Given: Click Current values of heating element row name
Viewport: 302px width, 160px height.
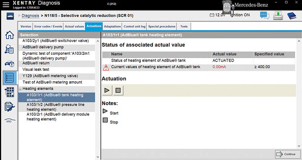Looking at the screenshot, I should (156, 67).
